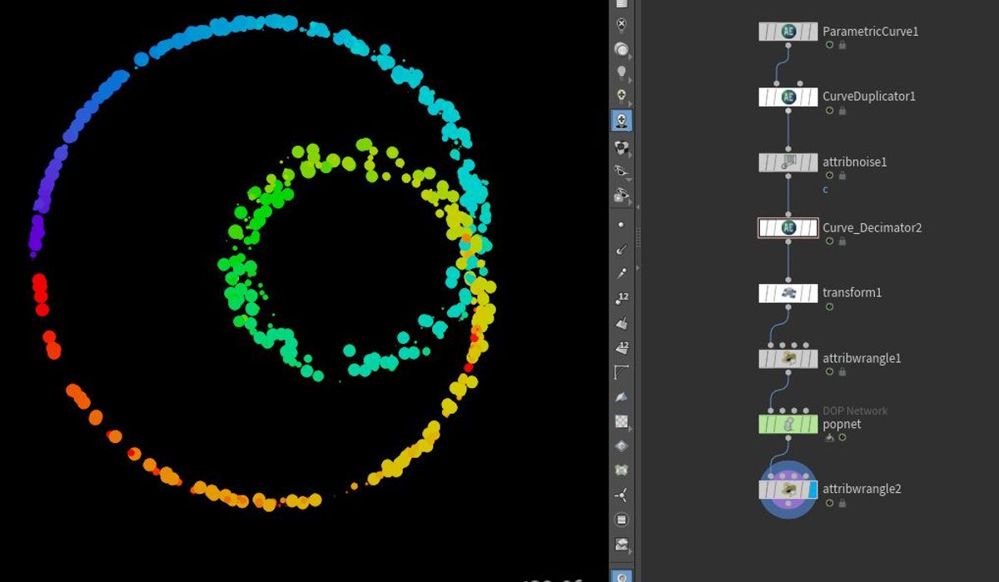999x582 pixels.
Task: Click the circular striped icon near toolbar bottom
Action: pos(621,520)
